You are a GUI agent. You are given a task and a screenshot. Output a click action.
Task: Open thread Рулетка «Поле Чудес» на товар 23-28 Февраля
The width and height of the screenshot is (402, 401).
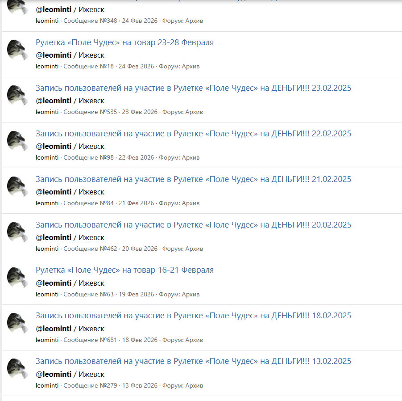pos(124,42)
